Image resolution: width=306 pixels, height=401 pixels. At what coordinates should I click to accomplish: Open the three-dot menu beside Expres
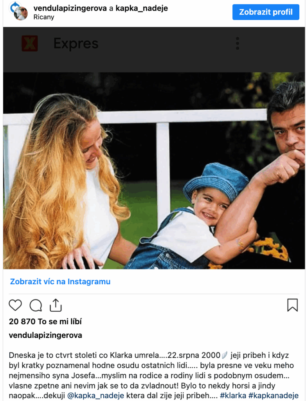[x=238, y=43]
